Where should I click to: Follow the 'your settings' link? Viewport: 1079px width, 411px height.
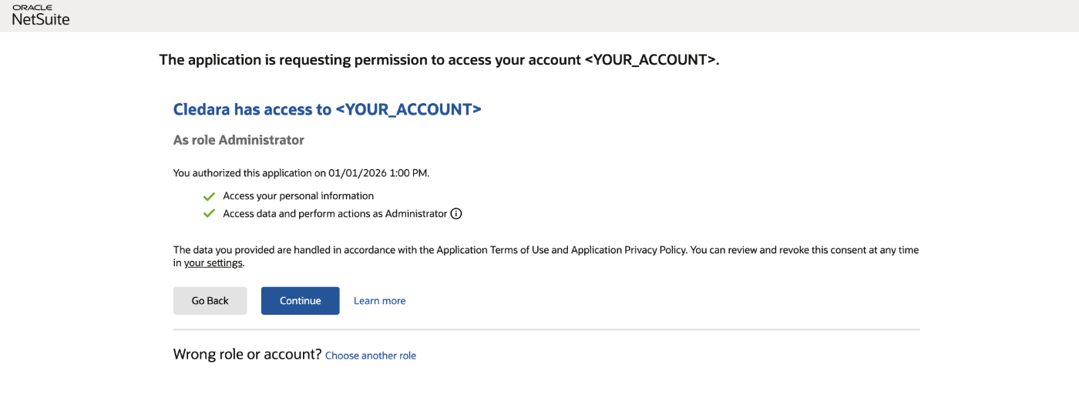click(x=213, y=263)
